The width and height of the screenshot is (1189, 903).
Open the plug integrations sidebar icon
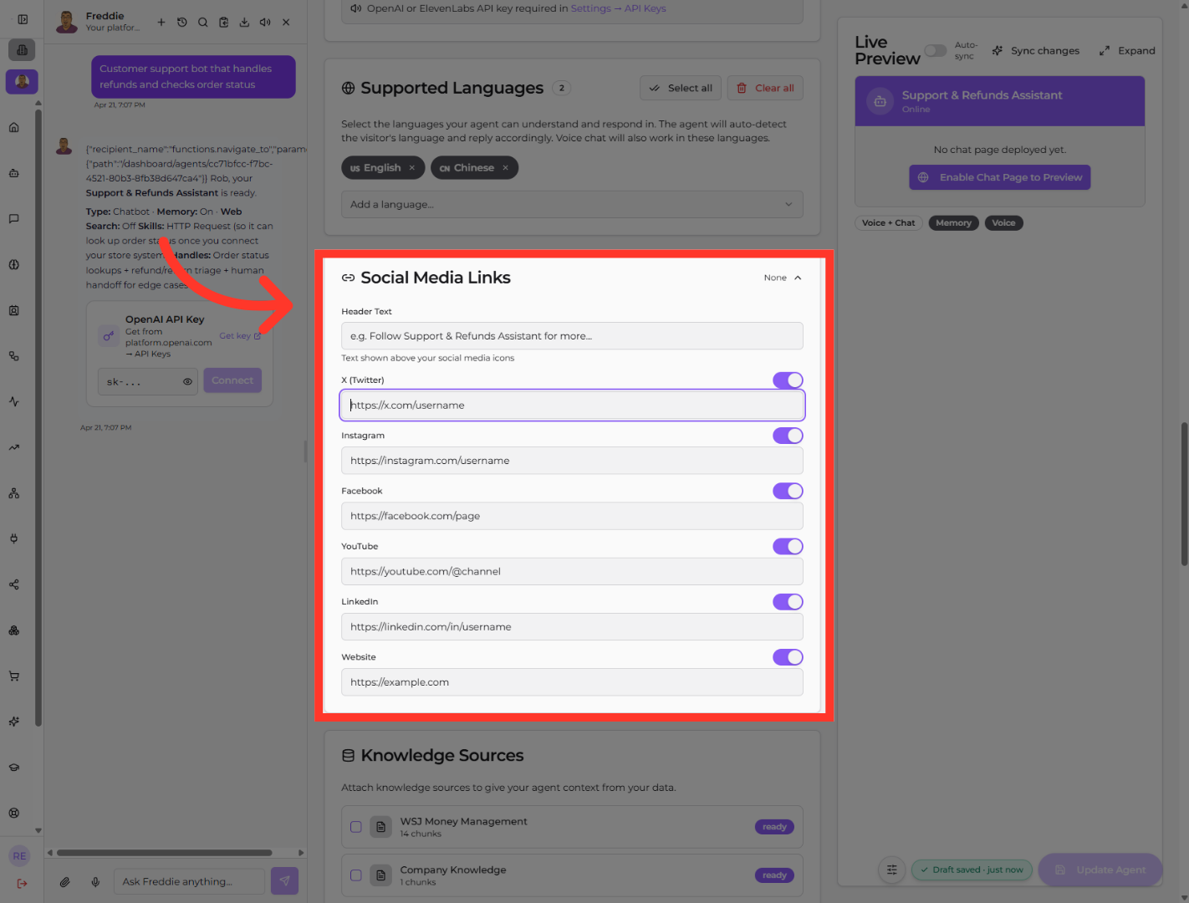click(14, 538)
